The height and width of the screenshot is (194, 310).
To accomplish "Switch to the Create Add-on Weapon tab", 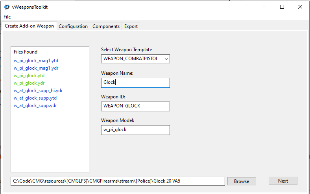I will click(x=29, y=26).
